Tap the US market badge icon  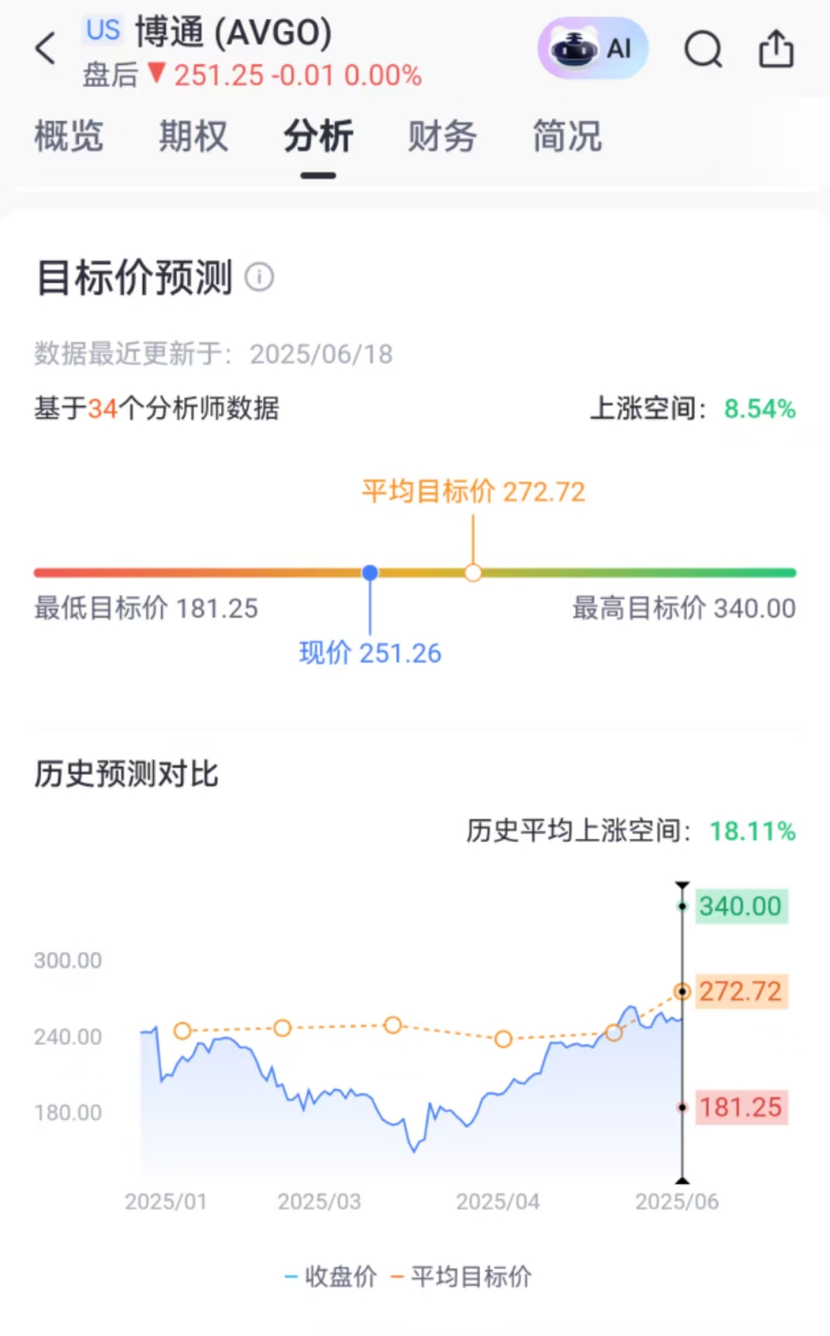point(103,30)
